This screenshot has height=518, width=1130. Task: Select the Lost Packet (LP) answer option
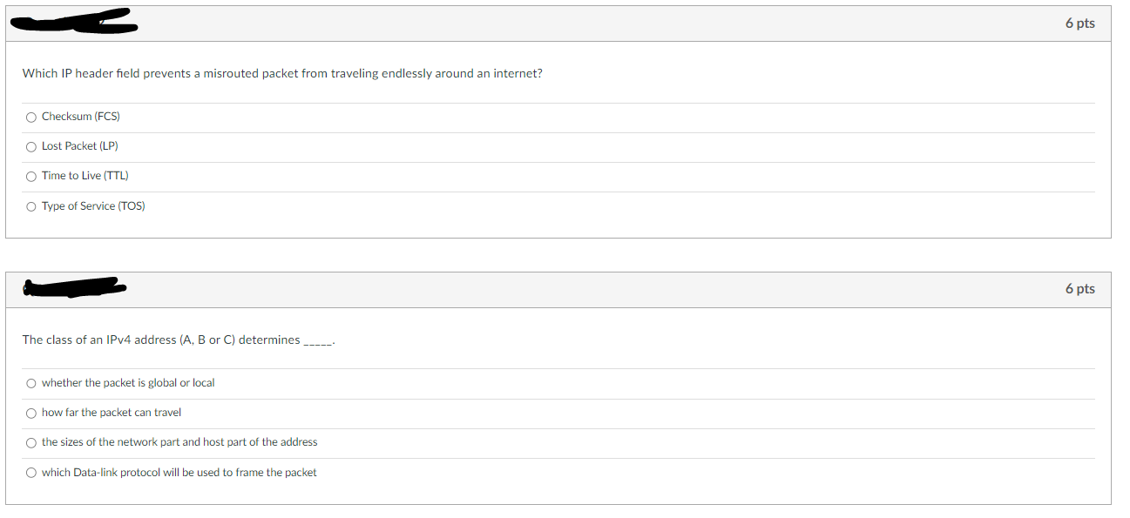[x=31, y=146]
